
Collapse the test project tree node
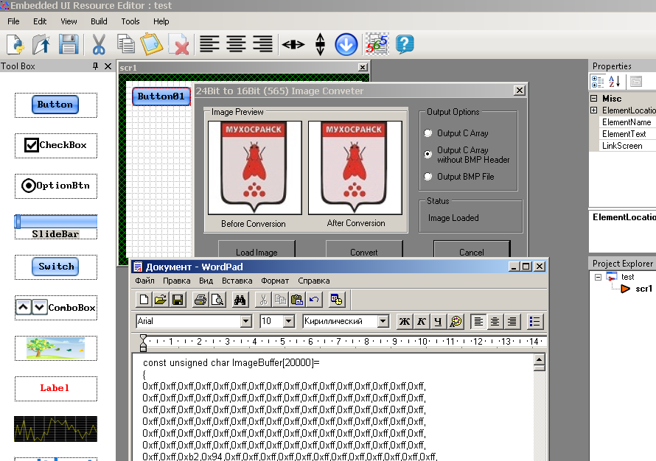598,277
